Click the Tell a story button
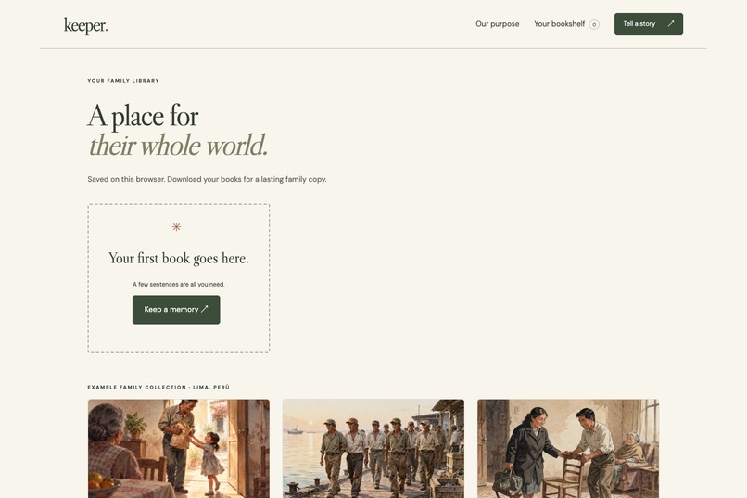This screenshot has height=498, width=747. pos(649,24)
